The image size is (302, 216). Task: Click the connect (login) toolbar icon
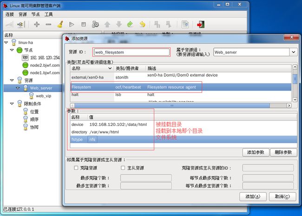(x=9, y=25)
